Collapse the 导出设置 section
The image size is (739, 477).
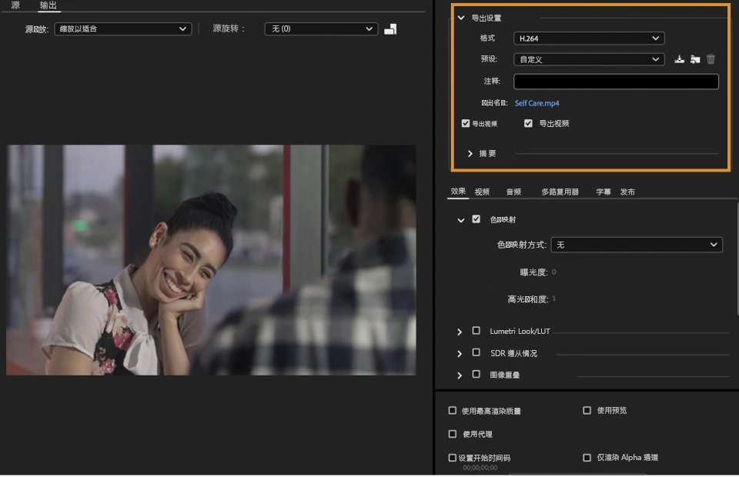(x=461, y=18)
